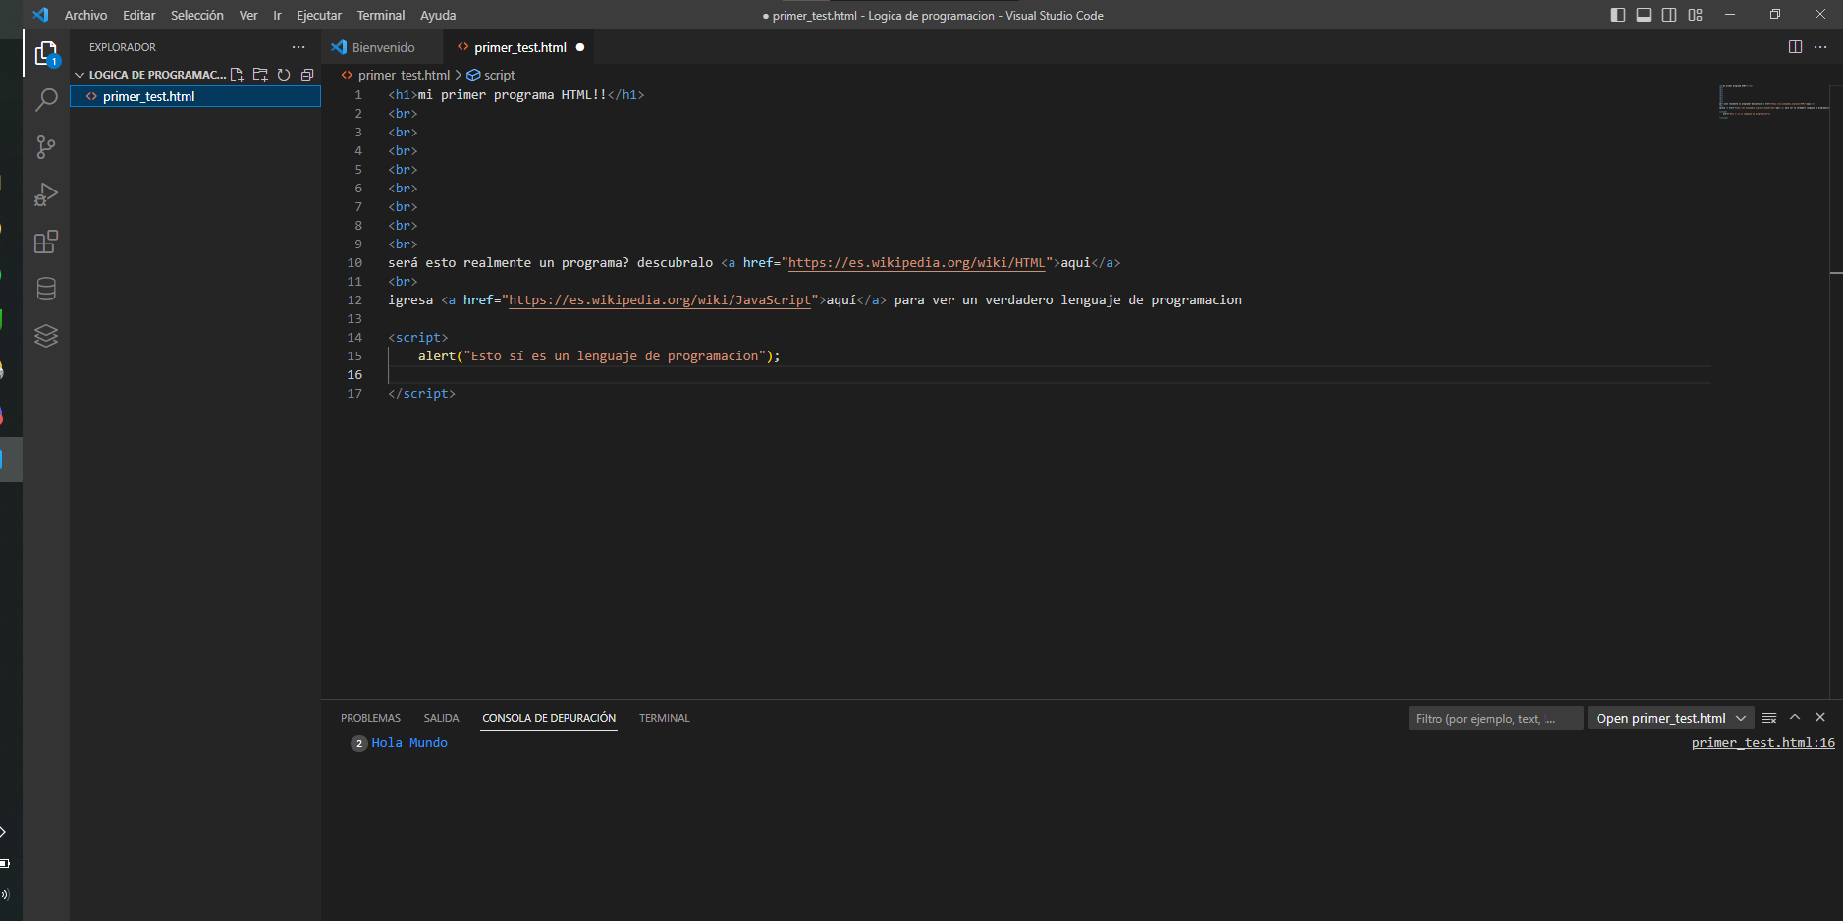1843x921 pixels.
Task: Click the opening script tag on line 14
Action: (x=417, y=337)
